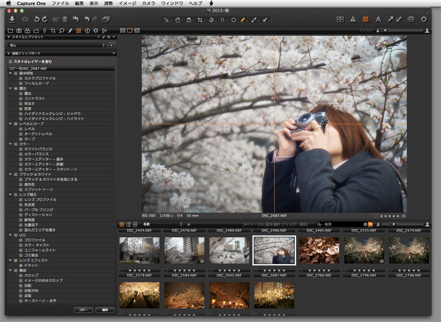
Task: Open the Library folder tool tab
Action: tap(11, 30)
